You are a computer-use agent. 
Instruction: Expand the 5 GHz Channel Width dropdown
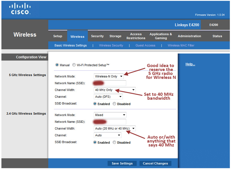point(114,90)
